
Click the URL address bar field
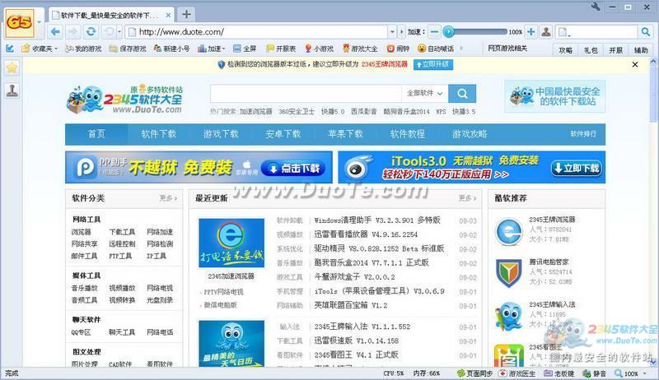click(x=257, y=32)
